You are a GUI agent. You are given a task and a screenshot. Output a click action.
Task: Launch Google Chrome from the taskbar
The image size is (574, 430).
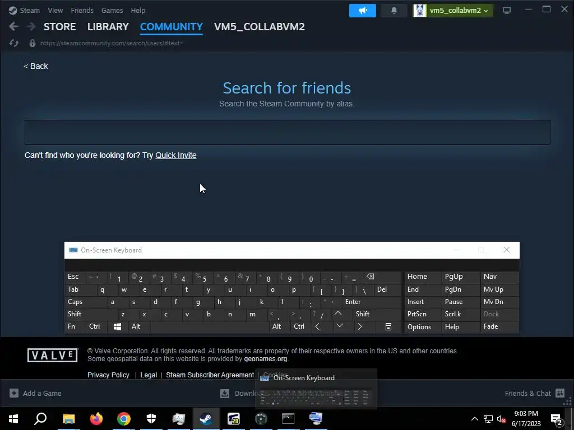[124, 419]
